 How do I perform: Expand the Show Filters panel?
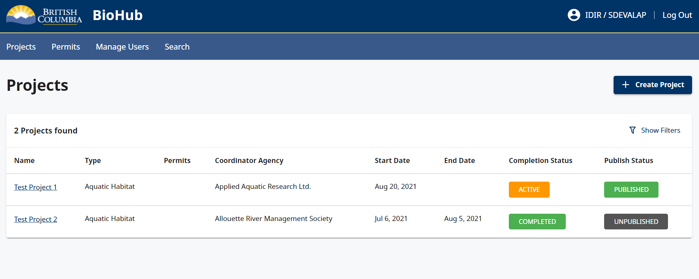(655, 130)
